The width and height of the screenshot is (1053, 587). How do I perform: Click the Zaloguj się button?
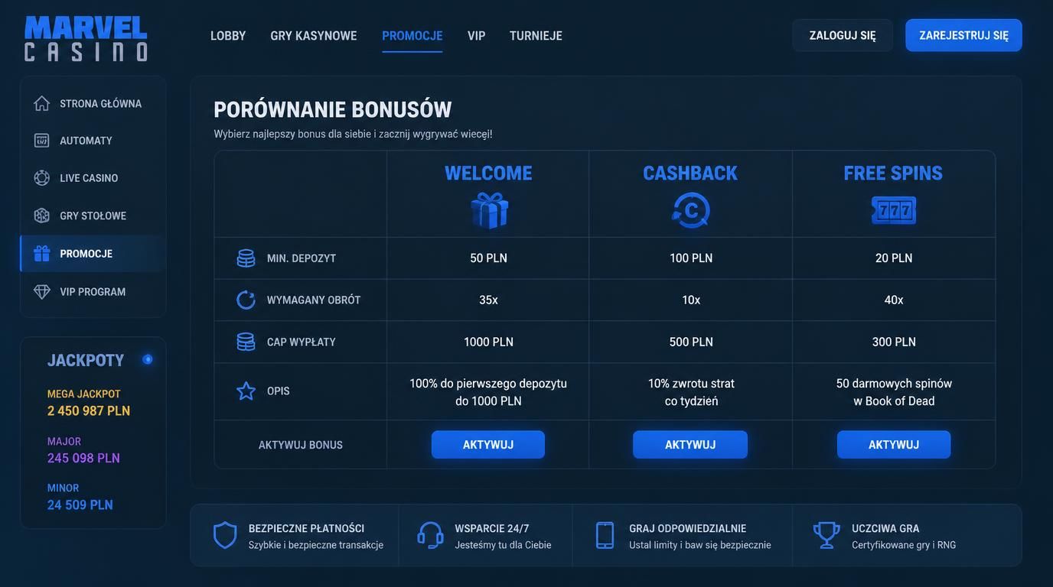click(x=843, y=35)
